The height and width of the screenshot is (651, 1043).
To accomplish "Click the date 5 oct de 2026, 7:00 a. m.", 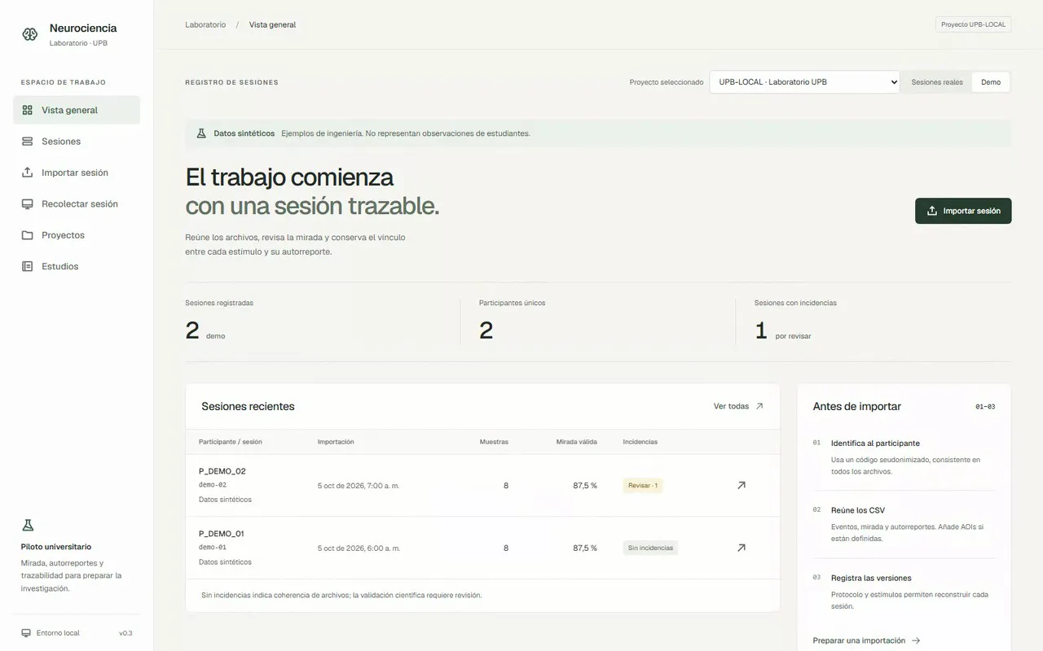I will pos(359,486).
